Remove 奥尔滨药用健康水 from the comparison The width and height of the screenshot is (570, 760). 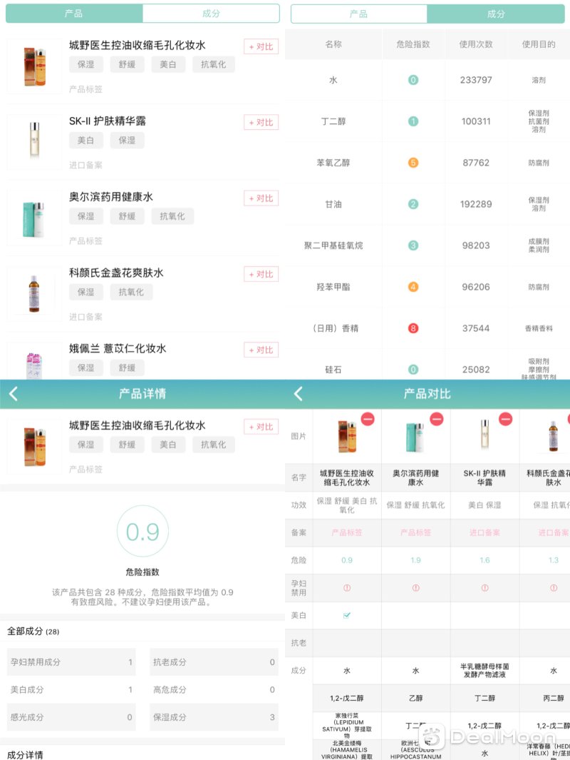coord(437,419)
